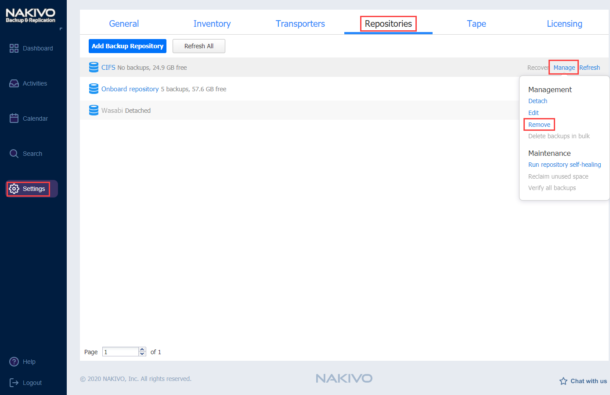Click the CIFS repository database icon

[x=94, y=67]
